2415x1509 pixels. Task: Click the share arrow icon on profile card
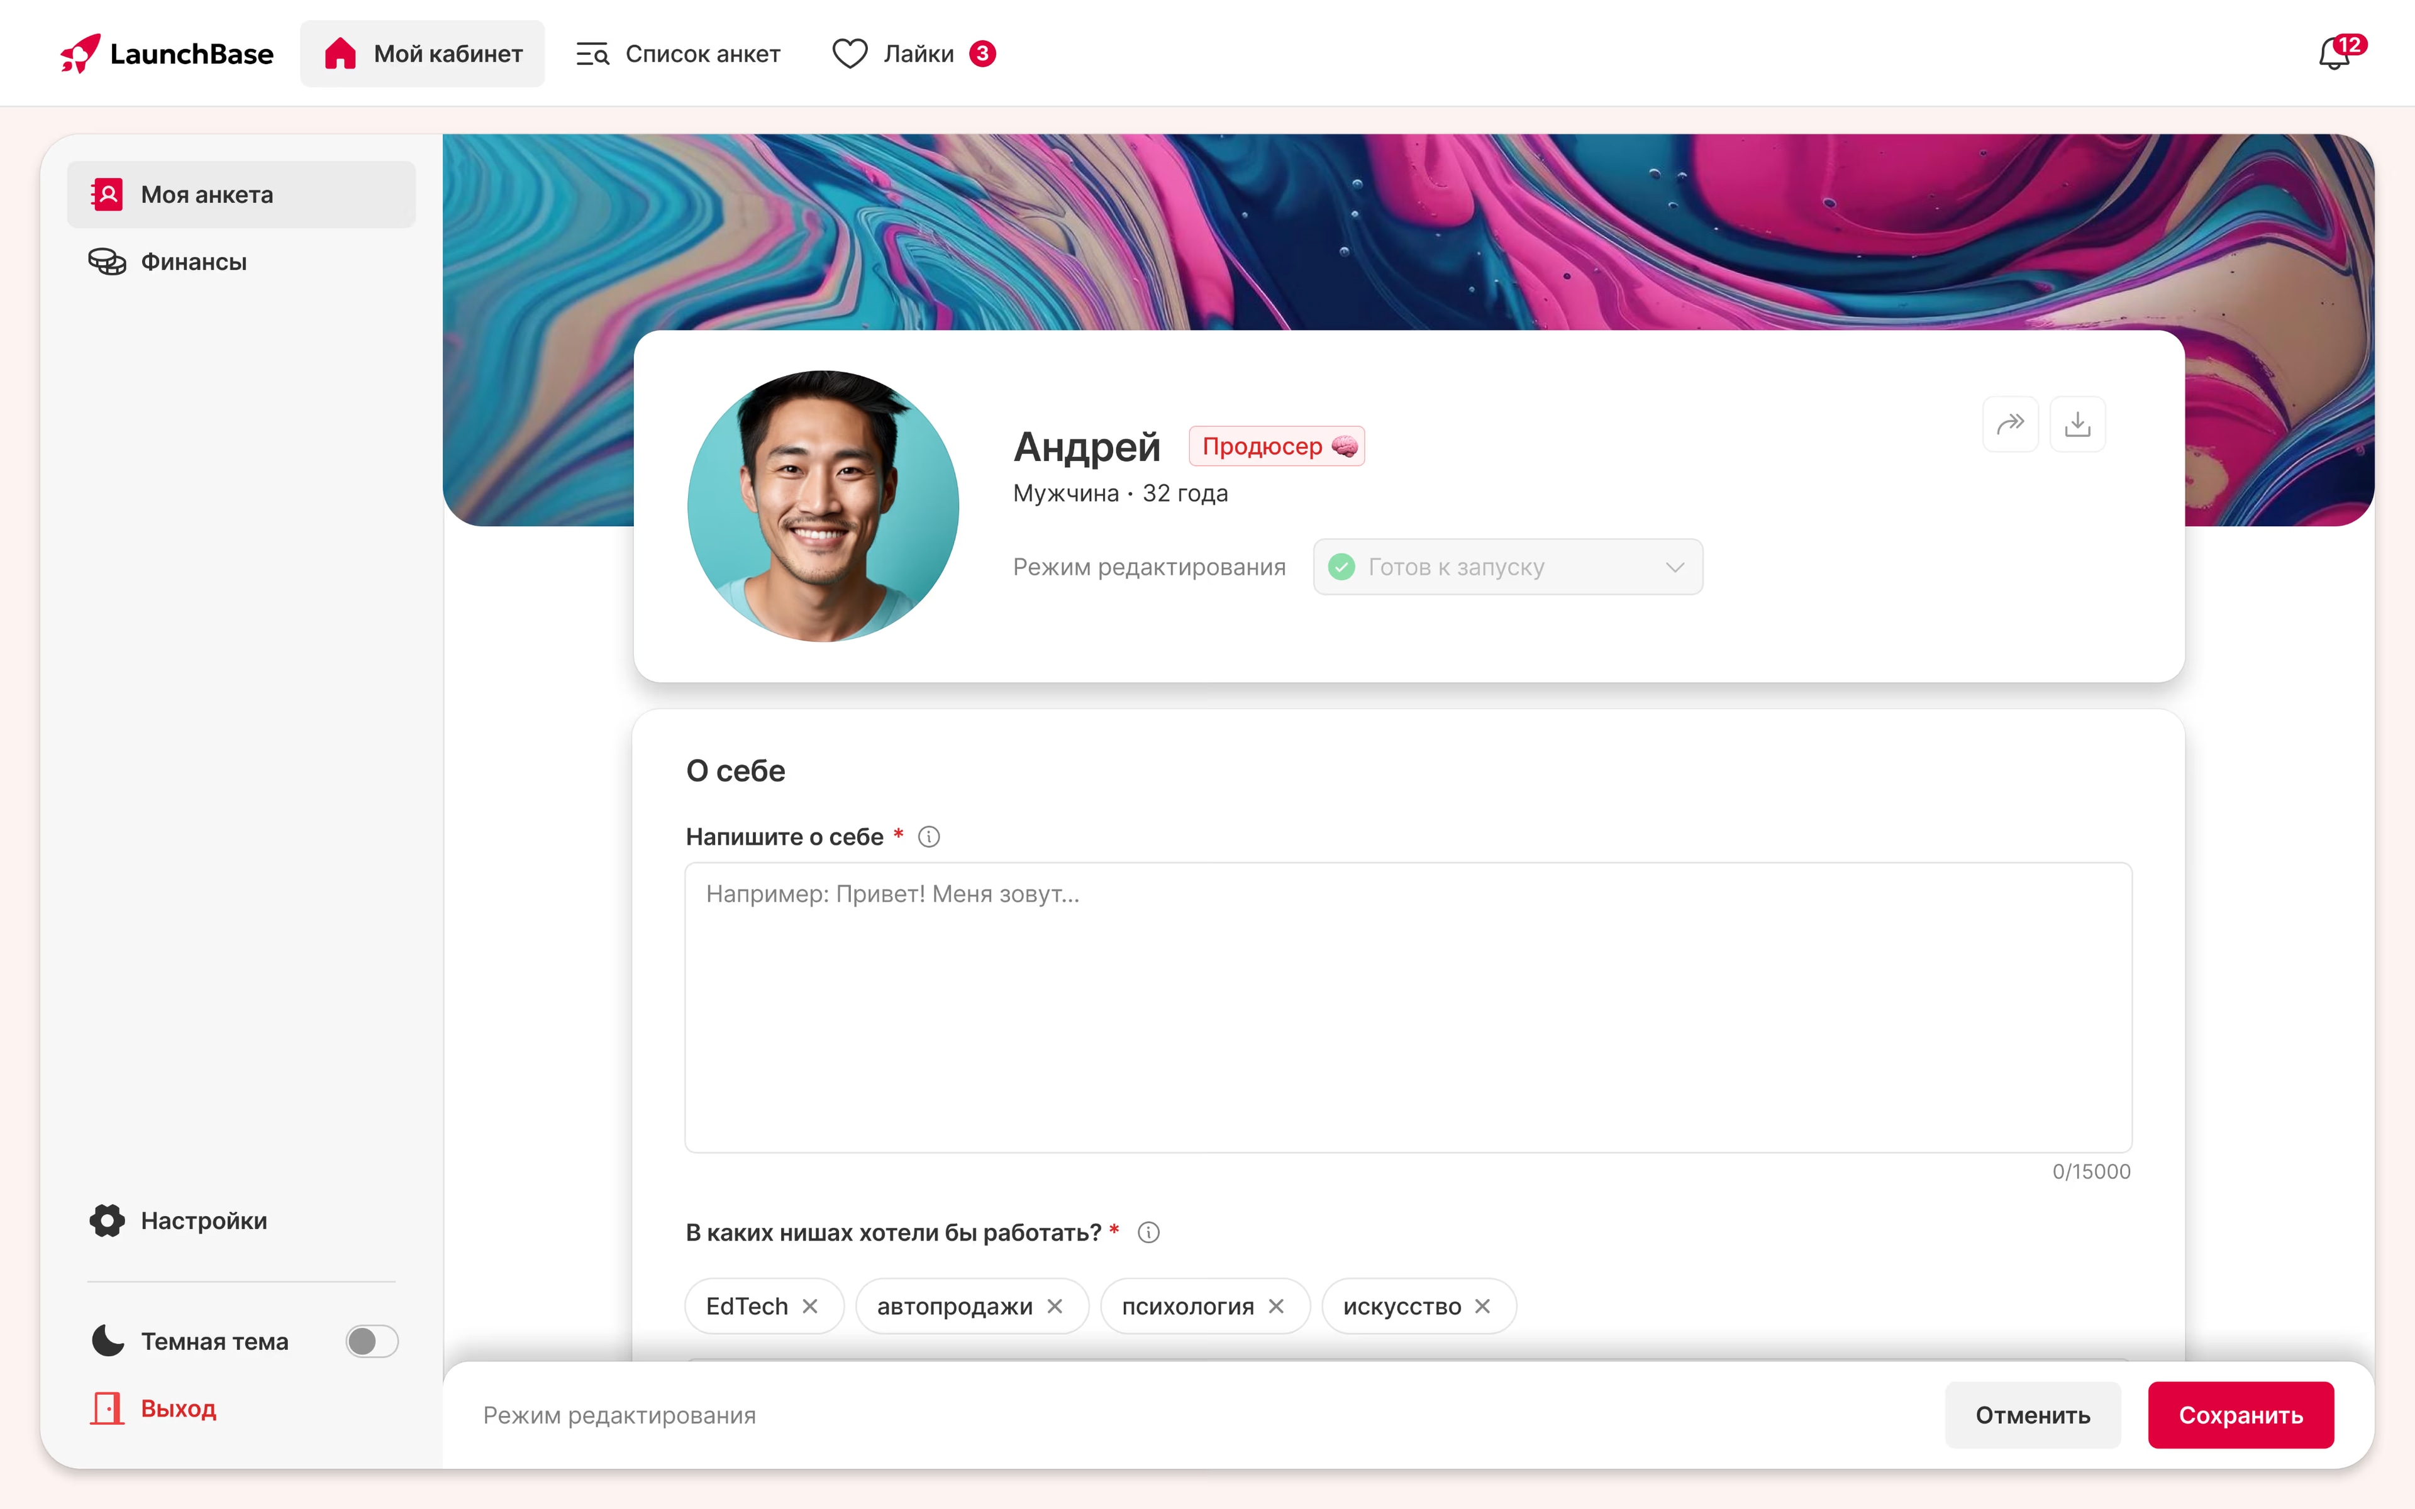2010,424
